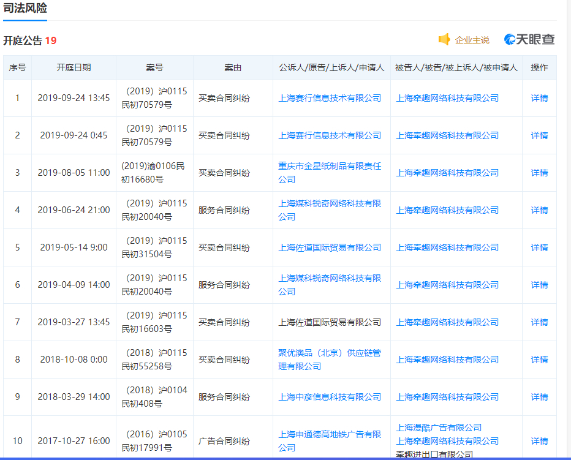The height and width of the screenshot is (460, 571).
Task: Click the 被告人/被告/被上诉人/被申请人 column header
Action: click(x=456, y=67)
